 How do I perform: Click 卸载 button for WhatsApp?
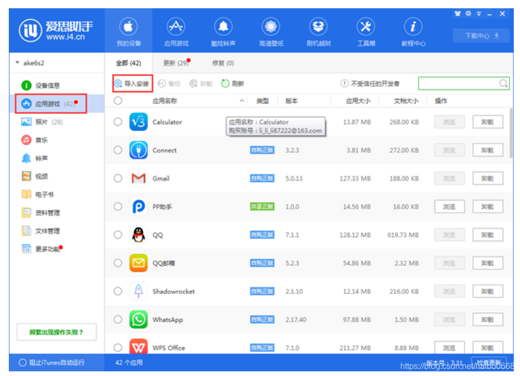point(487,319)
